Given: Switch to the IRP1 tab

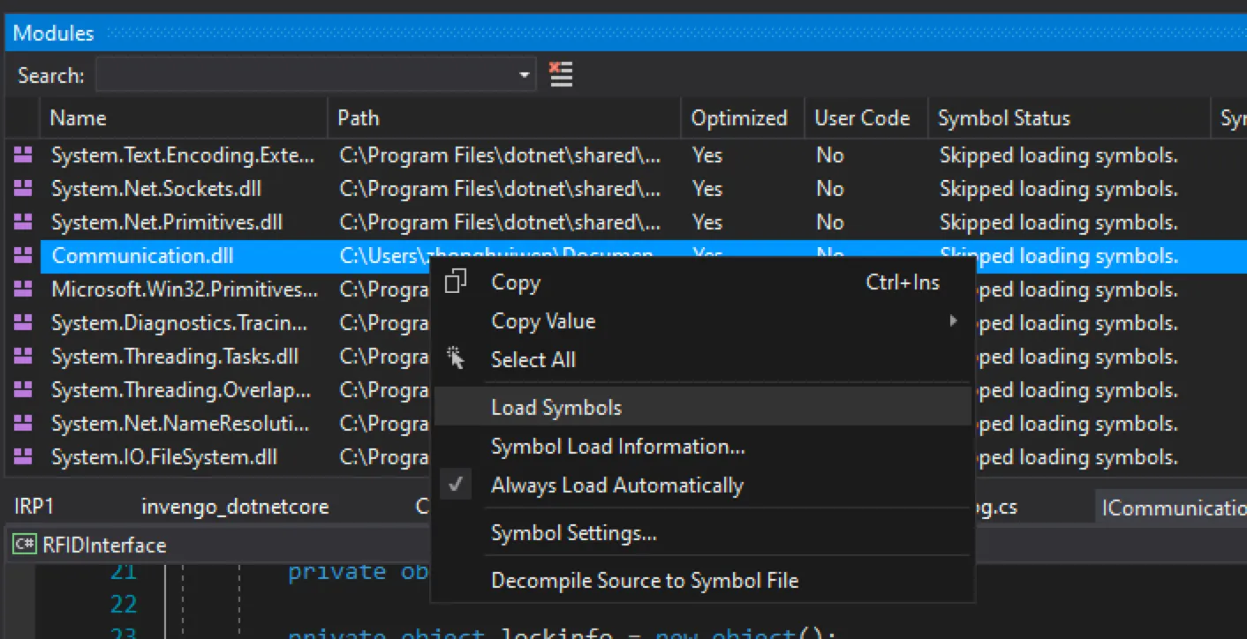Looking at the screenshot, I should pos(34,507).
